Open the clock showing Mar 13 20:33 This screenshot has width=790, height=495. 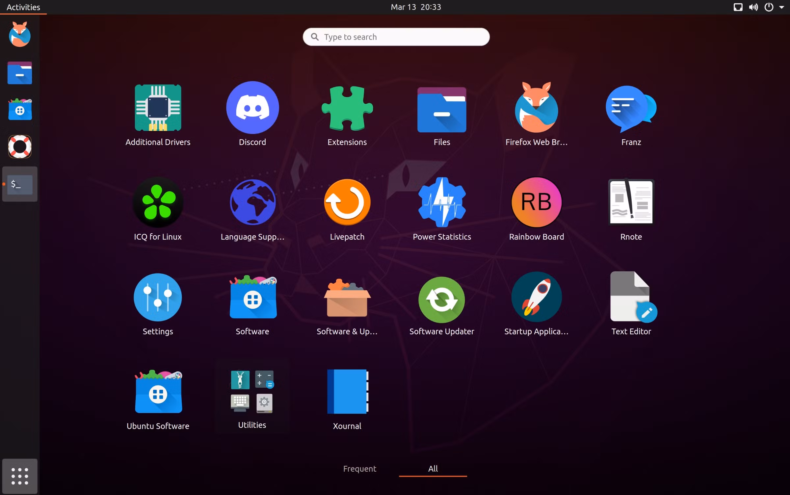point(416,7)
